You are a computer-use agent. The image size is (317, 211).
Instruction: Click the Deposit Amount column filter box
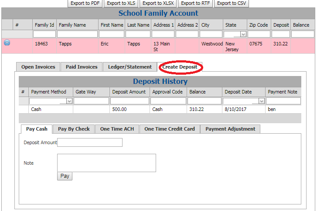(x=130, y=101)
